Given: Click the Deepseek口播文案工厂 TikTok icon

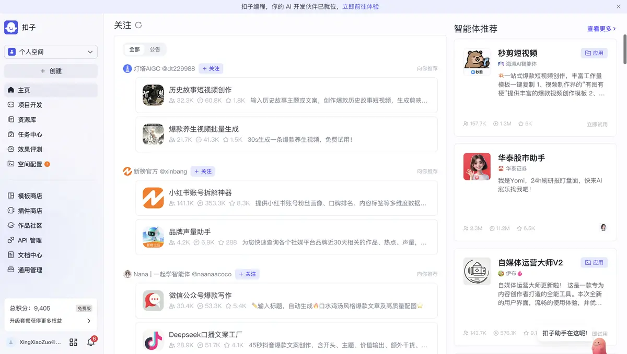Looking at the screenshot, I should [x=153, y=340].
